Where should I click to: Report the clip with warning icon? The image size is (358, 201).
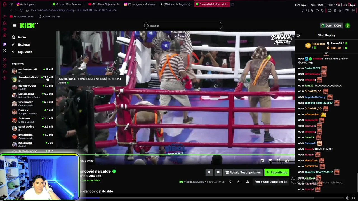tap(248, 182)
